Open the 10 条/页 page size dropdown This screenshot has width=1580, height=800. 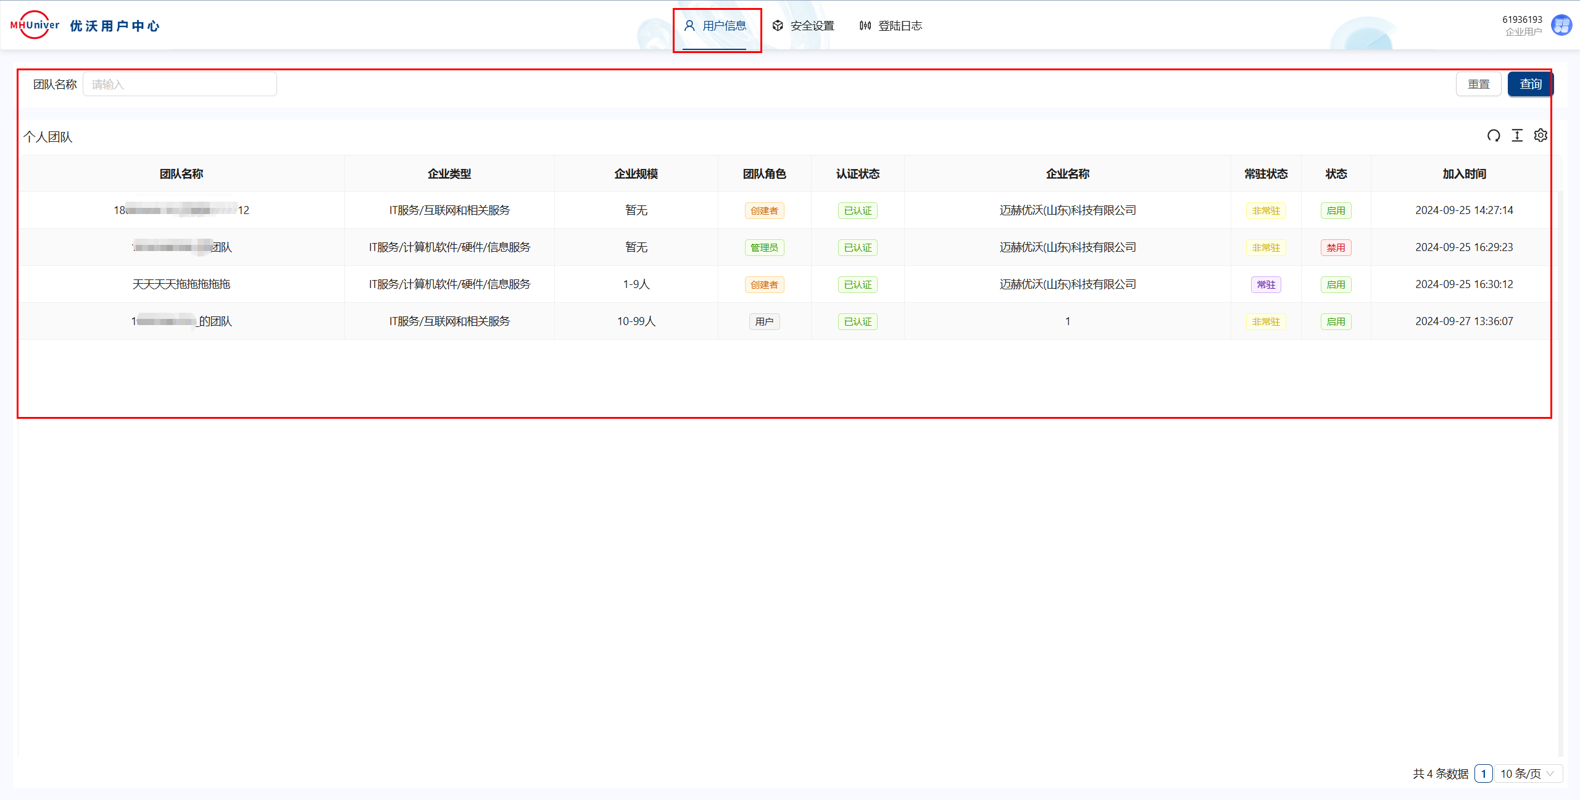point(1528,773)
